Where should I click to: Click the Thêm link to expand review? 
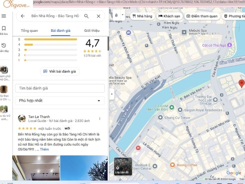(44, 149)
